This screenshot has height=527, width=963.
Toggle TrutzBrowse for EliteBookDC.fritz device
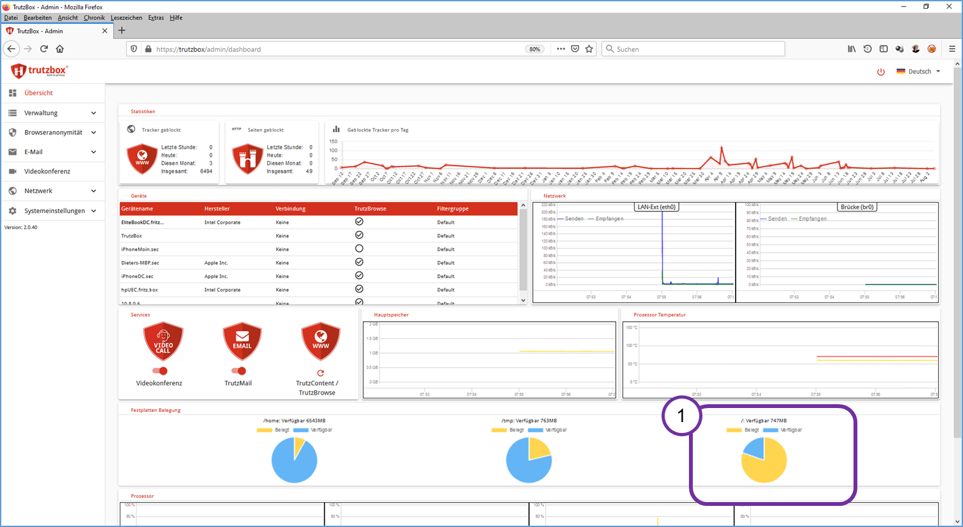click(x=359, y=221)
